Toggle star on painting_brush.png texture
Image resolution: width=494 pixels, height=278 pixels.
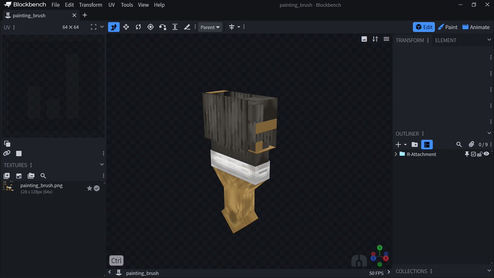pos(89,188)
